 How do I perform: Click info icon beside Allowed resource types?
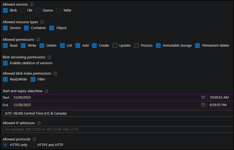(42, 22)
